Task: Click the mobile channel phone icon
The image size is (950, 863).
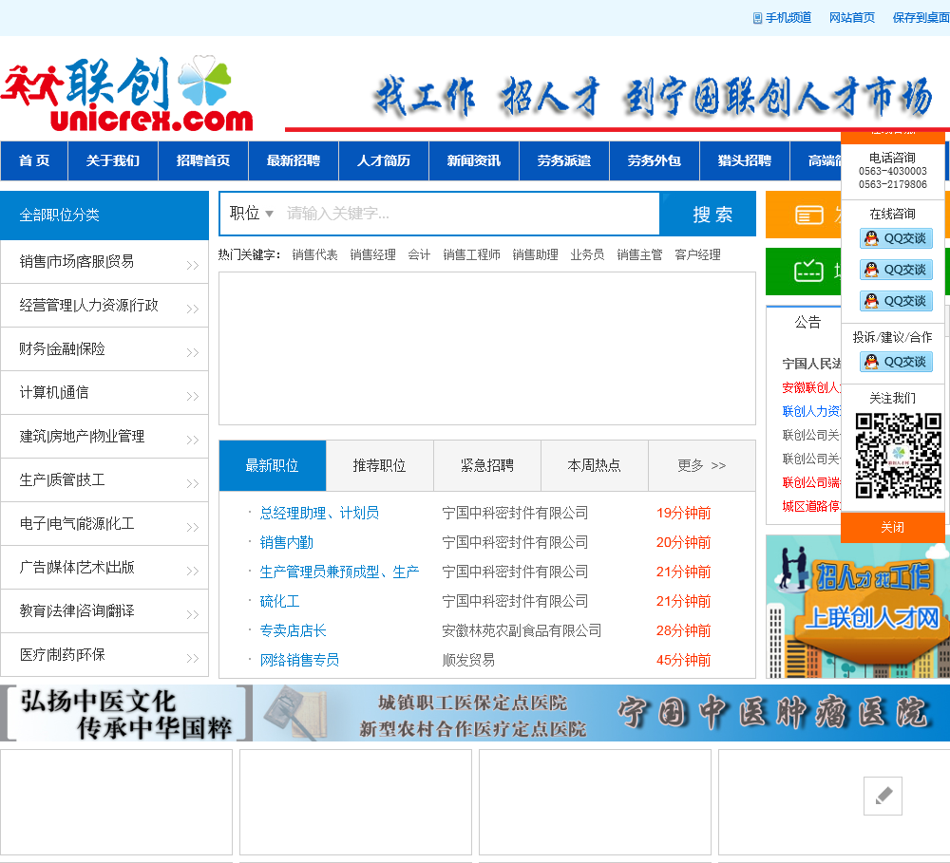Action: (x=757, y=18)
